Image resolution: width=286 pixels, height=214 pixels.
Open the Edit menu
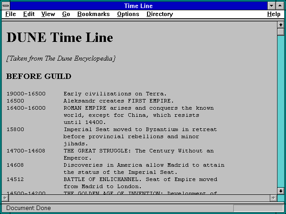coord(29,14)
